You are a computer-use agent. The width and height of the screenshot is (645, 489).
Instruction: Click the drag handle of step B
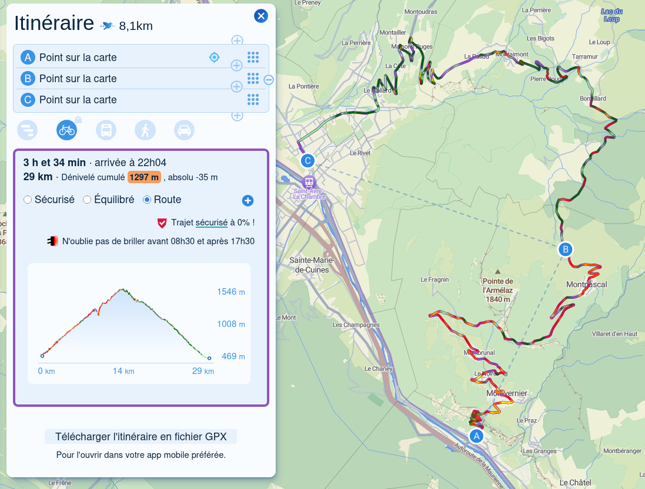[x=253, y=78]
